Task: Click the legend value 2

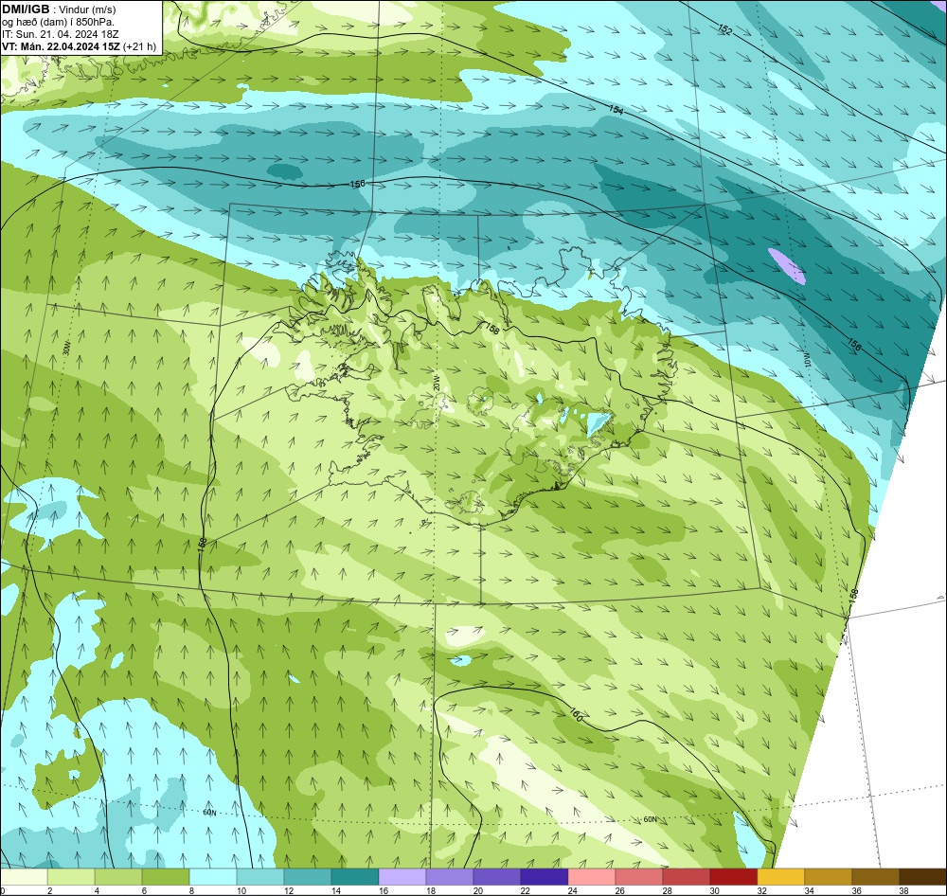Action: [x=49, y=890]
